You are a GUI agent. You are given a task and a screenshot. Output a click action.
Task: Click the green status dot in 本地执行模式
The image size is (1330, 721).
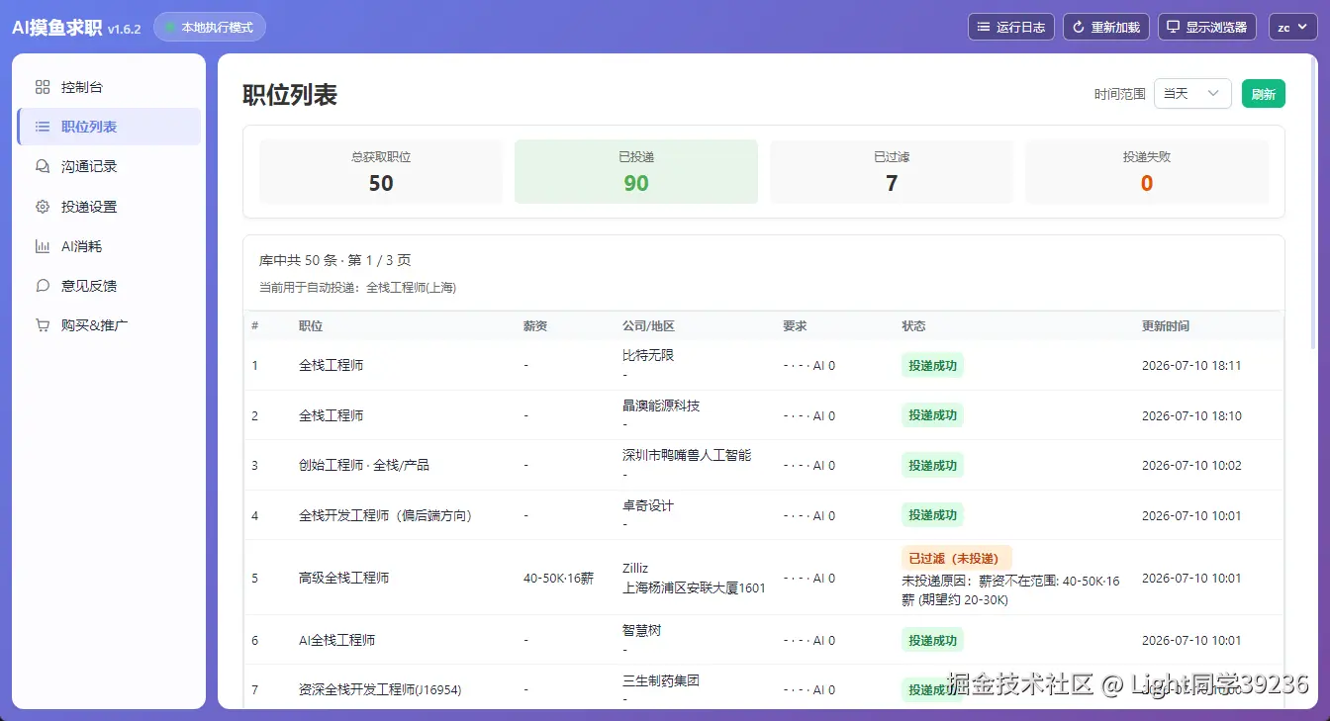coord(170,28)
